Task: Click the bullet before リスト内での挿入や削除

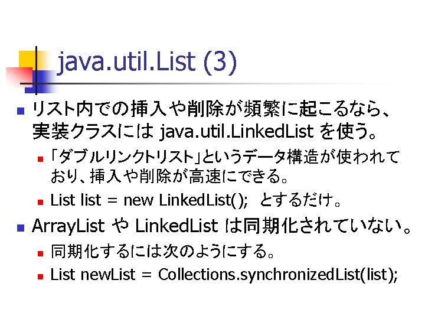Action: [x=19, y=110]
